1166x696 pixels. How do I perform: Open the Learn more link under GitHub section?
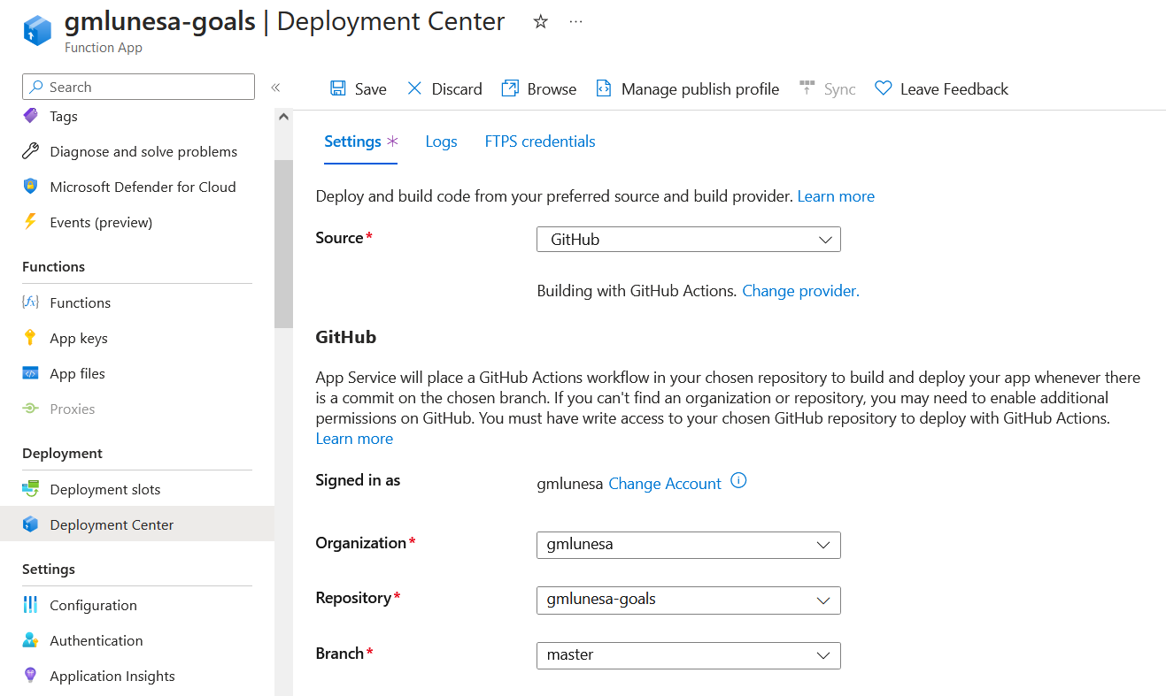(x=354, y=439)
